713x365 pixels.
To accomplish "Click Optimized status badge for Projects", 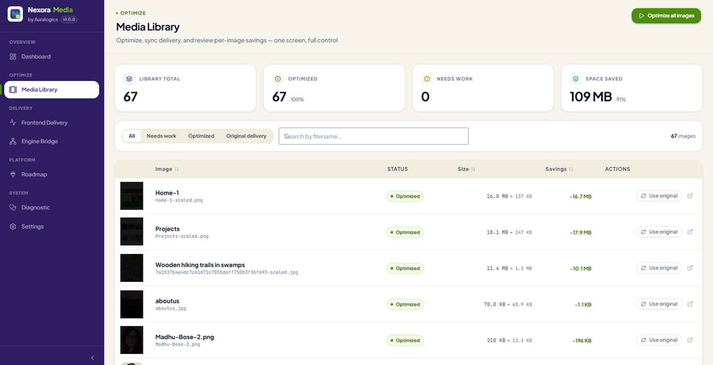I will [x=405, y=232].
